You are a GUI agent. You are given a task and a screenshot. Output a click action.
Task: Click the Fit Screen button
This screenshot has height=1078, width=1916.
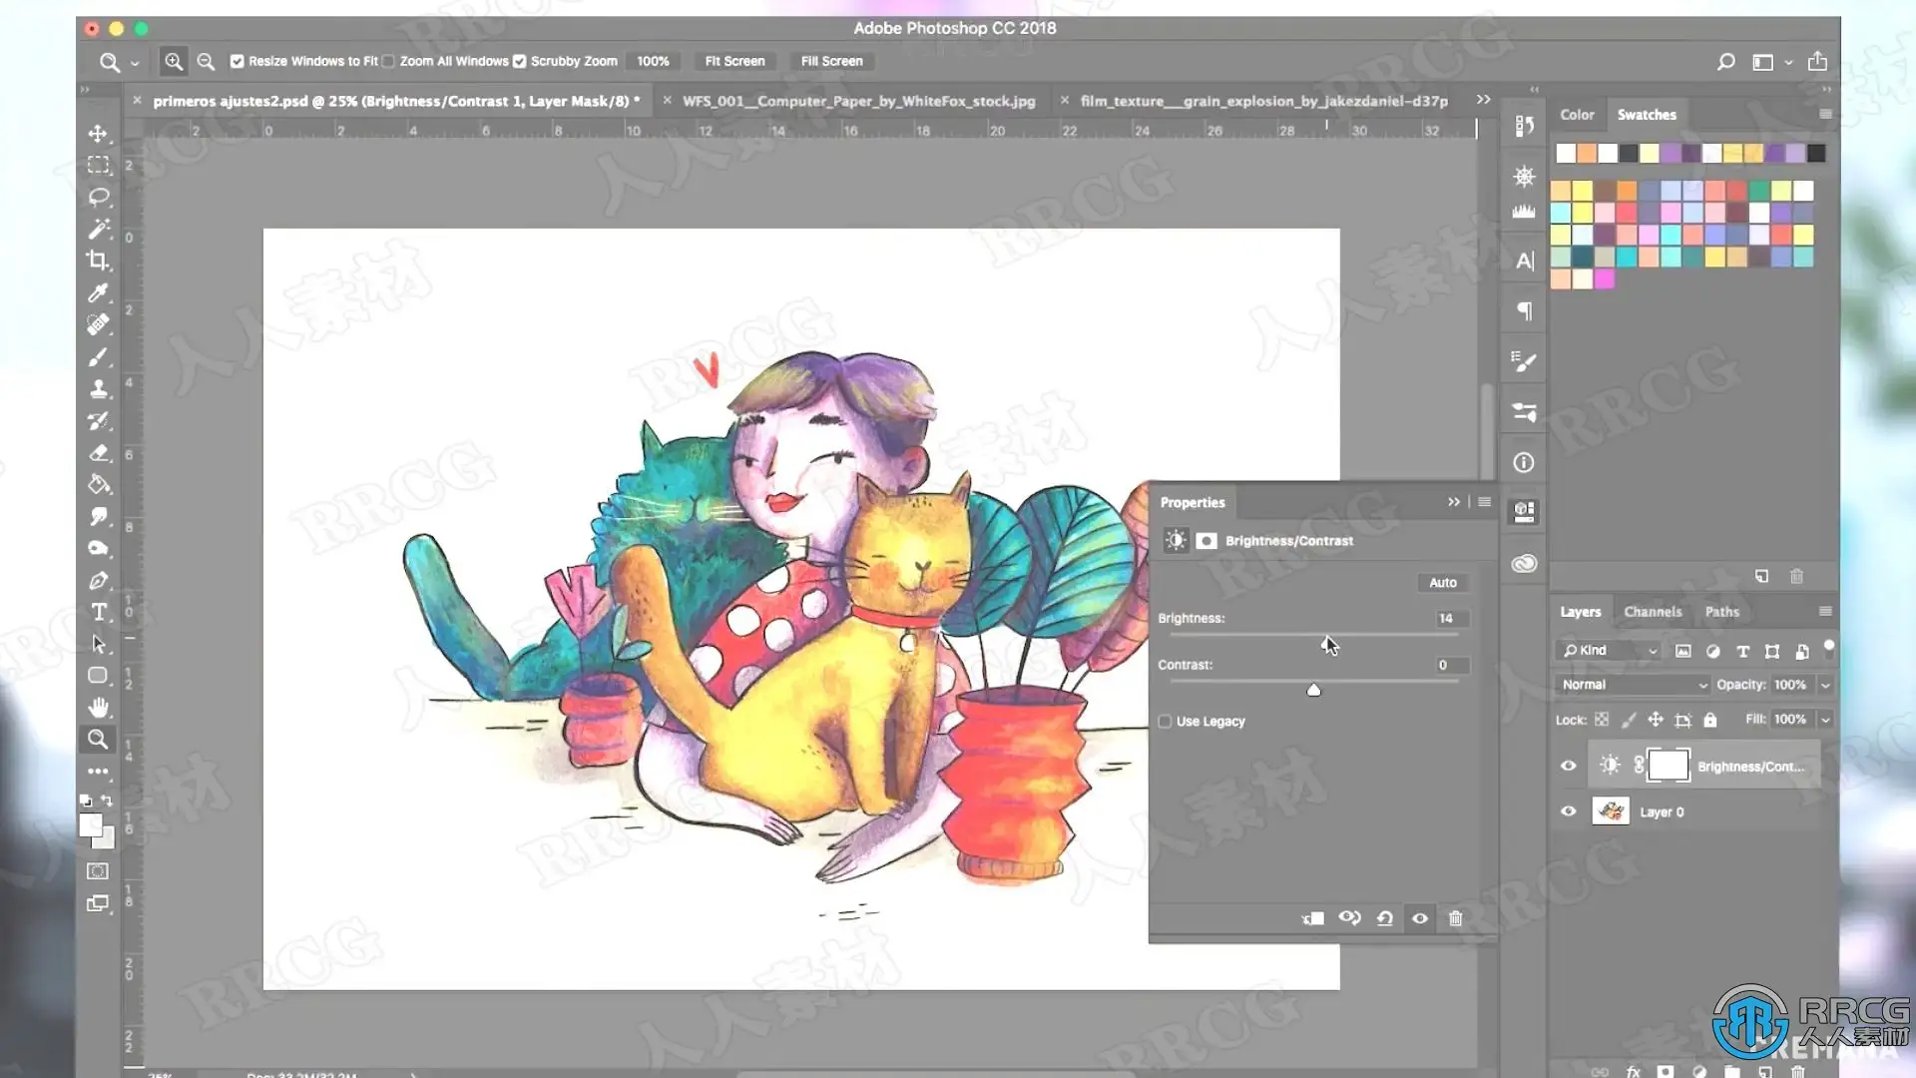point(734,61)
